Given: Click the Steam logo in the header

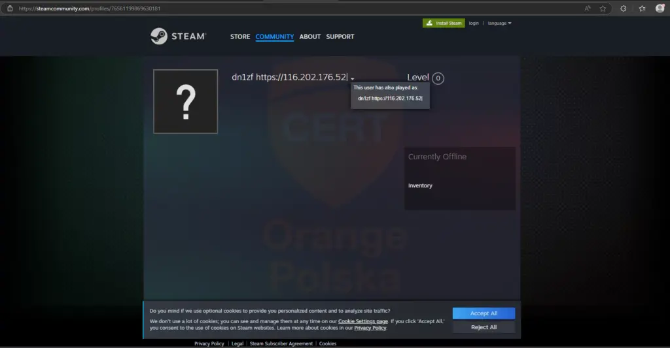Looking at the screenshot, I should tap(178, 37).
